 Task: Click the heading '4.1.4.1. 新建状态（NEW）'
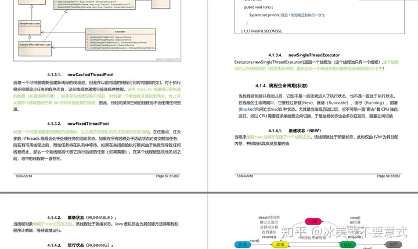pos(295,131)
